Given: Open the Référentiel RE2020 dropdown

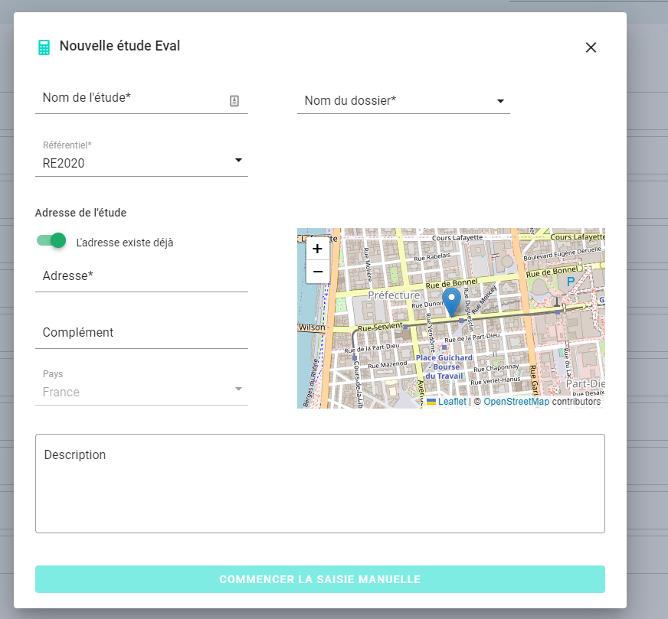Looking at the screenshot, I should tap(142, 158).
